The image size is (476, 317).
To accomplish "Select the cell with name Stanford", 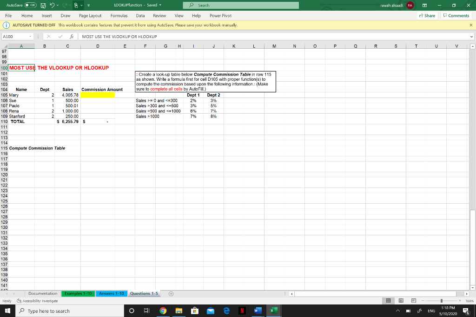I will point(21,116).
